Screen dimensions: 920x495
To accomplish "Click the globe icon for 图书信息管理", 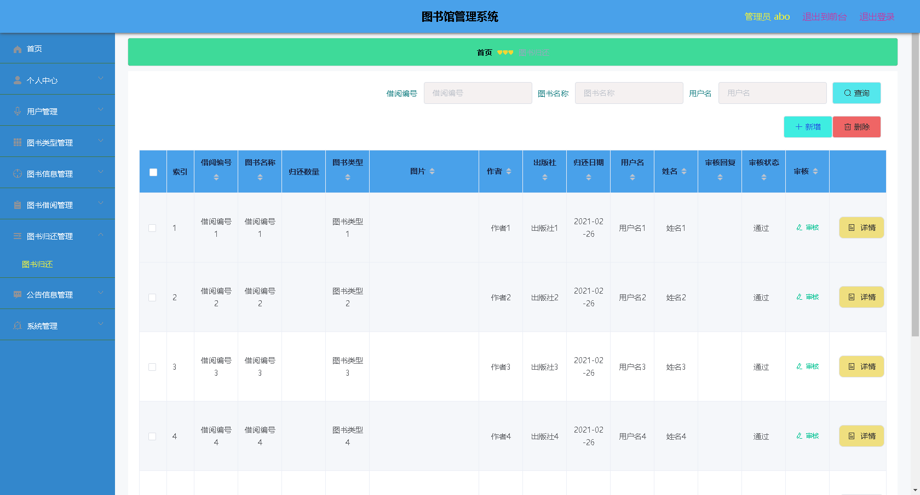I will click(17, 173).
